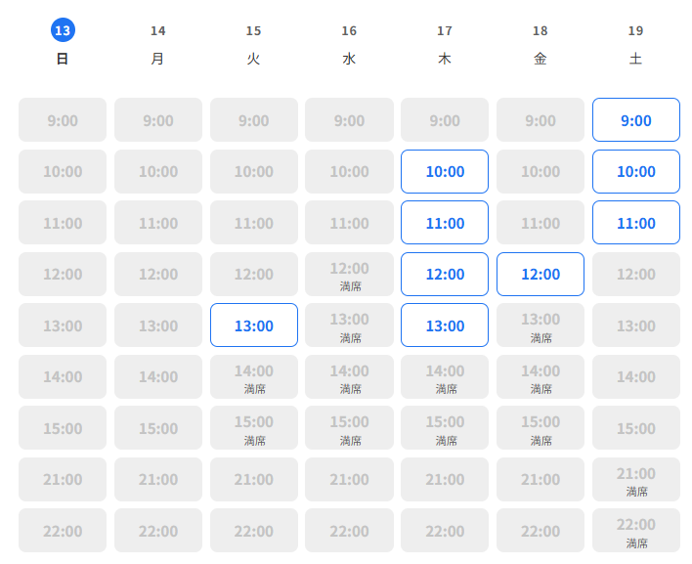
Task: Click the full 21:00 slot on Saturday 19
Action: pos(636,479)
